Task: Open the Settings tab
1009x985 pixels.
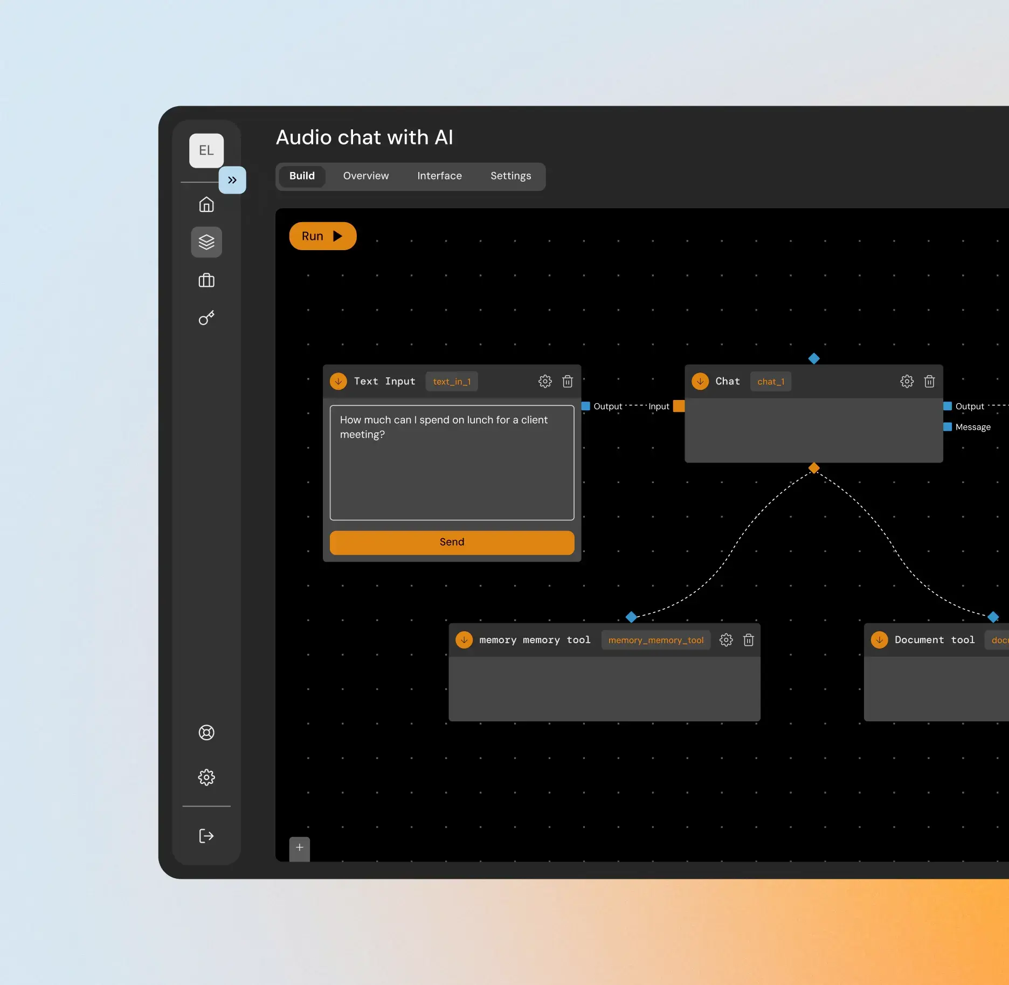Action: click(510, 176)
